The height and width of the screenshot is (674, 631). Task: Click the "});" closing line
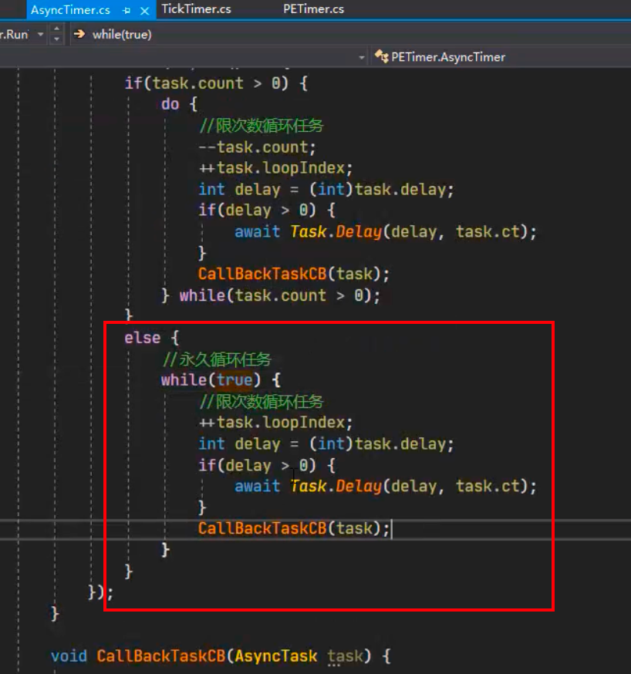click(100, 592)
